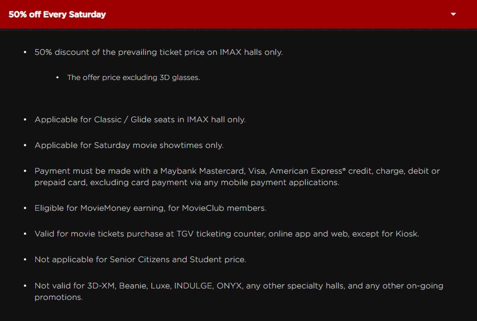Select the "offer price excluding 3D glasses" sub-bullet
Viewport: 477px width, 321px height.
point(134,77)
